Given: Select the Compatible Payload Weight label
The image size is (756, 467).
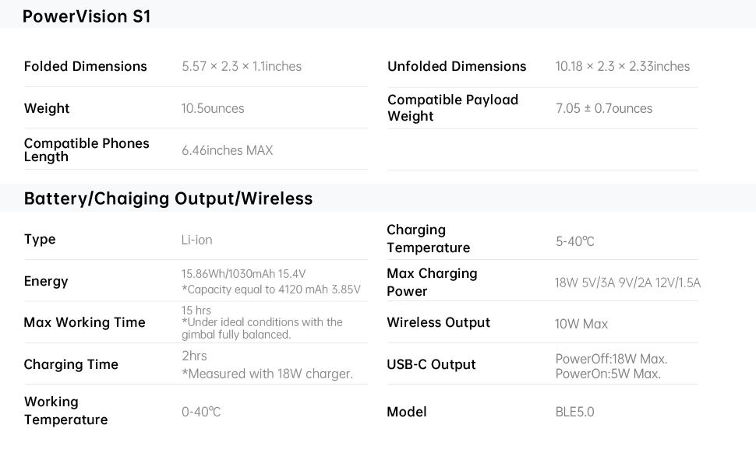Looking at the screenshot, I should click(x=453, y=108).
